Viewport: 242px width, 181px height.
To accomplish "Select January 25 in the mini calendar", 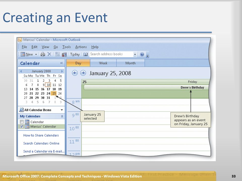I will (x=54, y=94).
